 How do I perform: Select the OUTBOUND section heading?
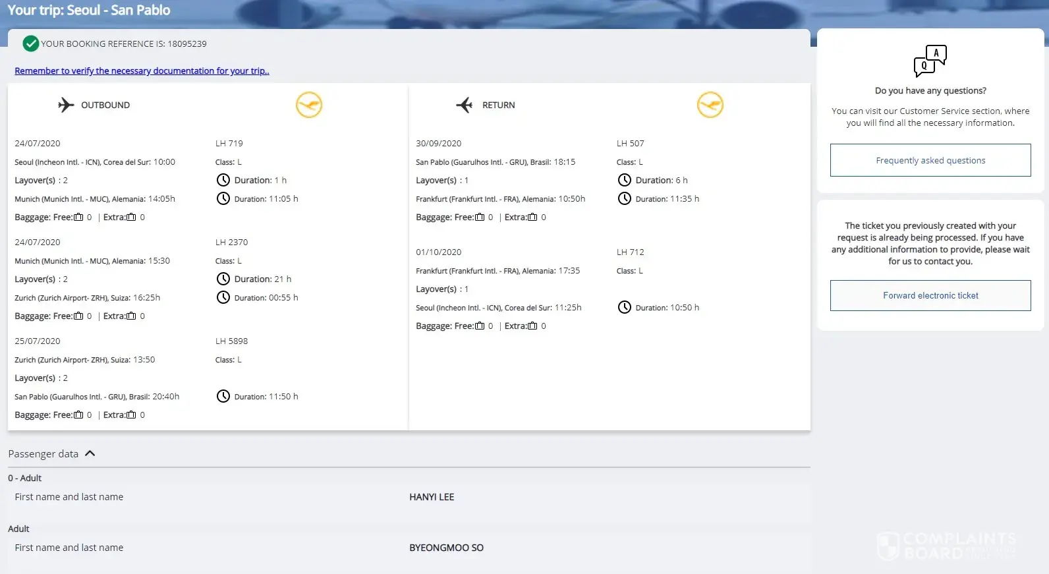(x=105, y=105)
